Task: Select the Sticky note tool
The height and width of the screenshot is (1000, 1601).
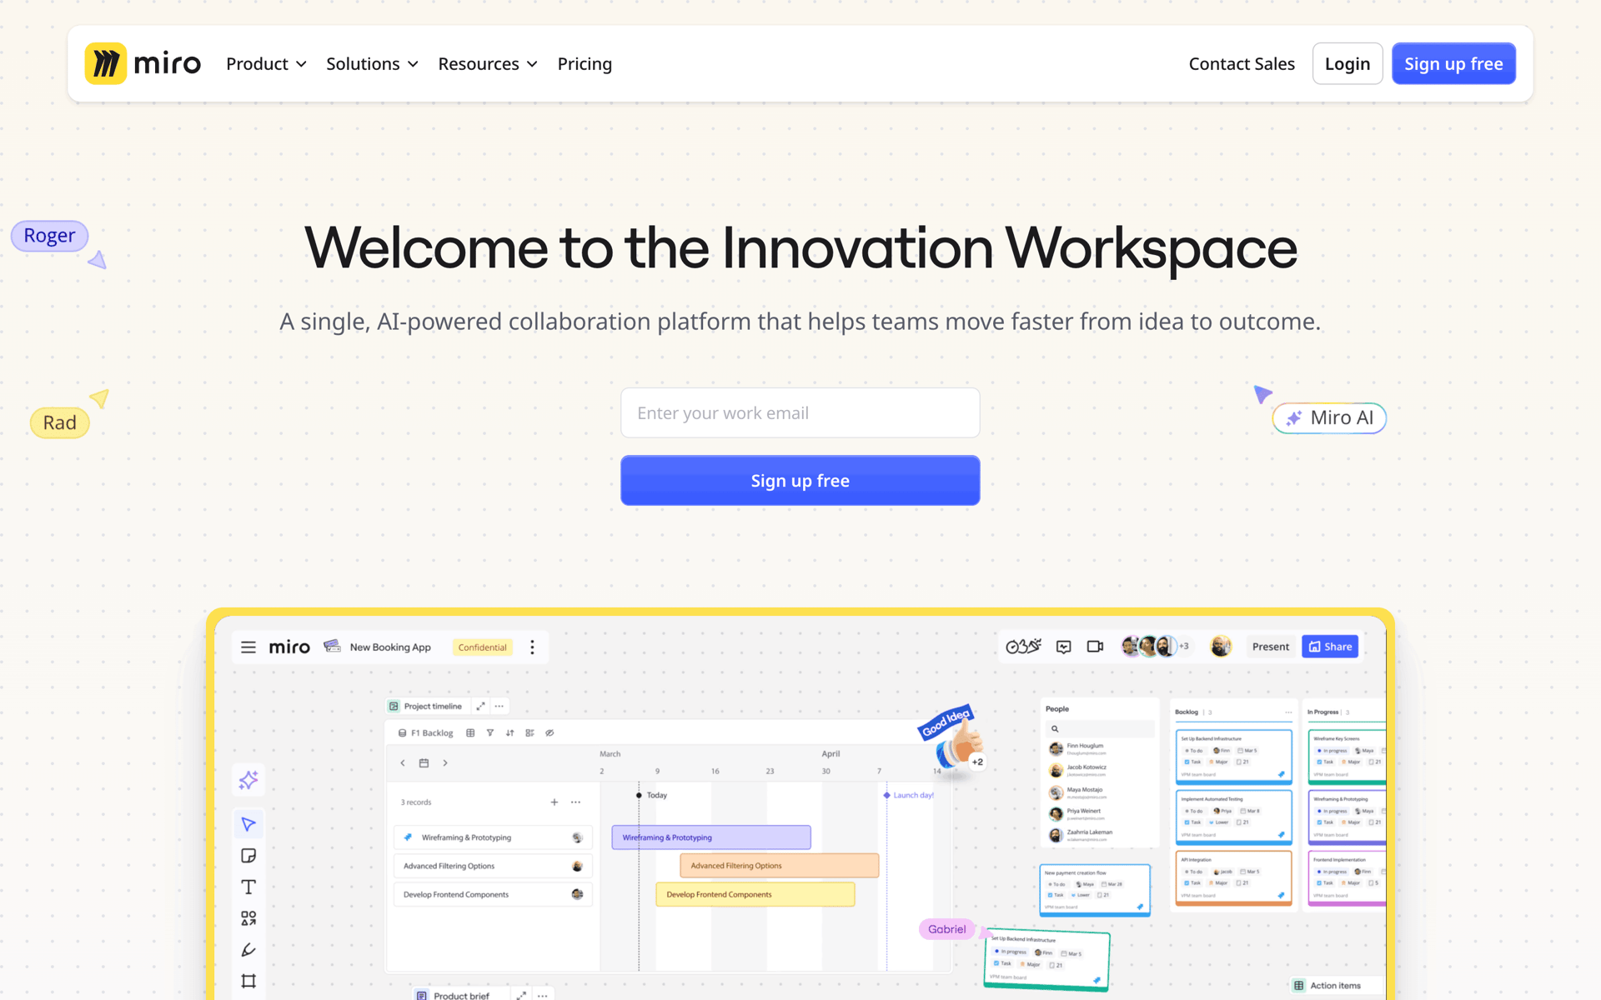Action: click(248, 856)
